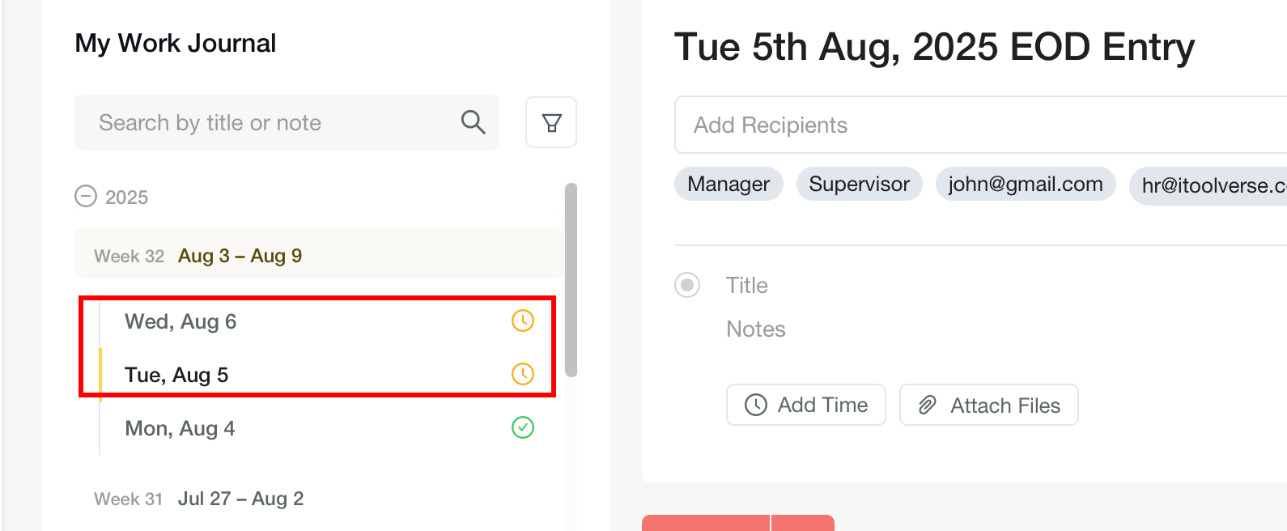Image resolution: width=1287 pixels, height=531 pixels.
Task: Add the Supervisor recipient chip
Action: point(859,184)
